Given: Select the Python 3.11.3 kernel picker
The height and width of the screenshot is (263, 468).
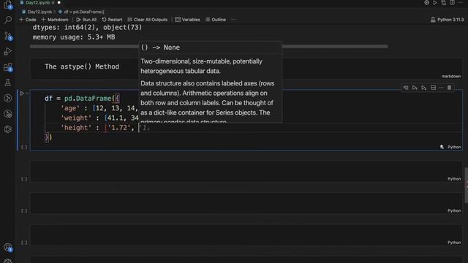Looking at the screenshot, I should click(447, 20).
